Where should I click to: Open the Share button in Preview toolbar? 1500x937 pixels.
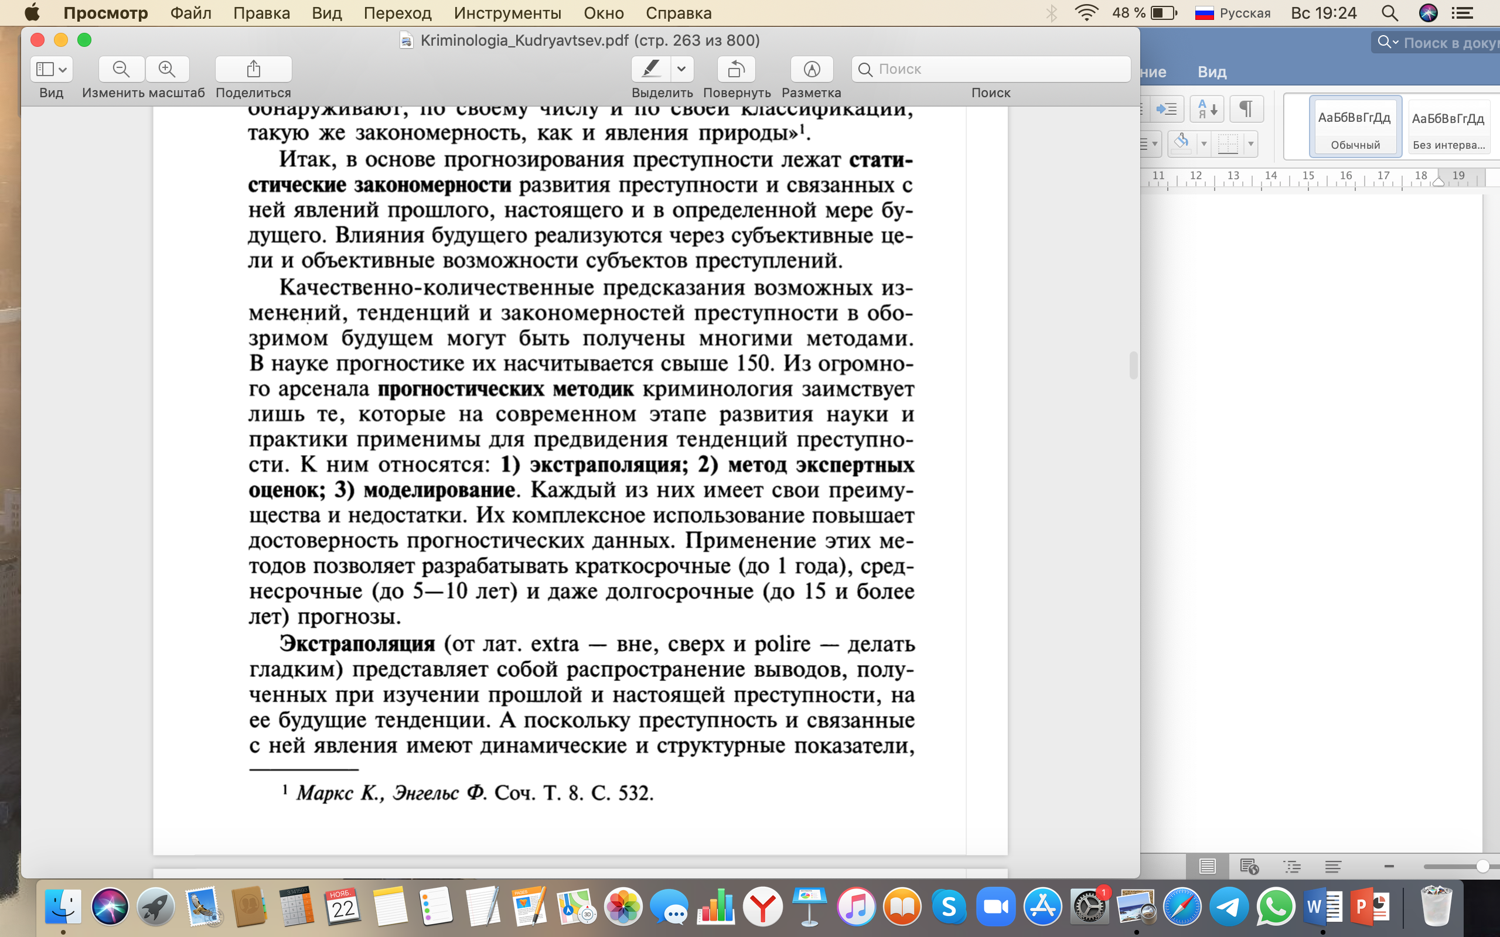253,69
